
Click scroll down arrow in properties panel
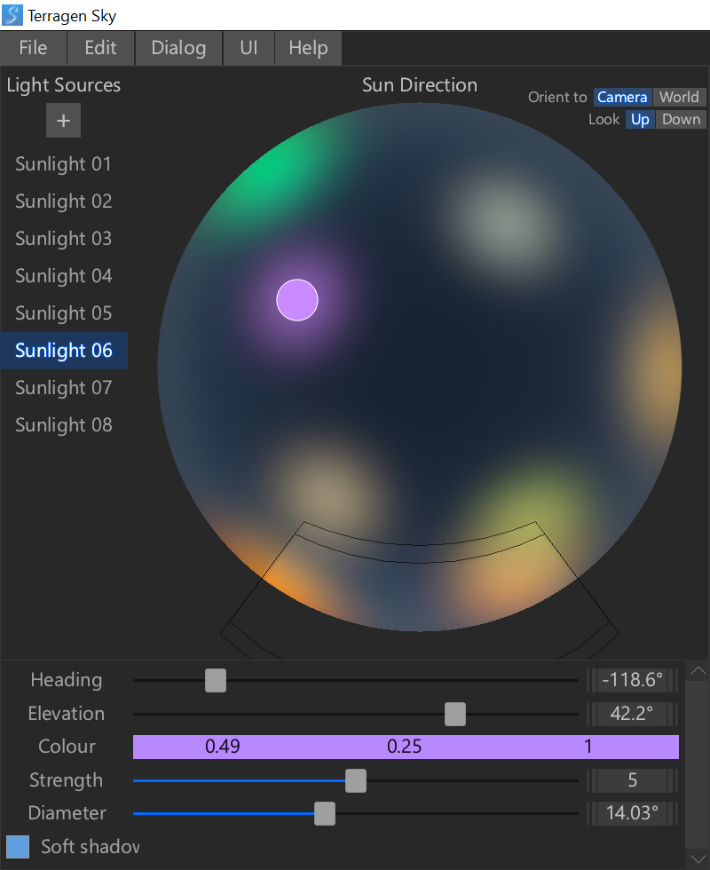tap(698, 858)
